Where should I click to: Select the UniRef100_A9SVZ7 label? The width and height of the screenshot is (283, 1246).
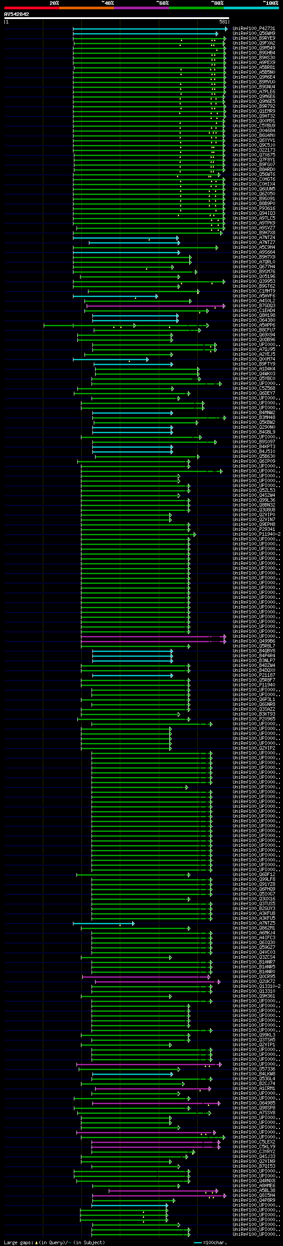(x=254, y=228)
